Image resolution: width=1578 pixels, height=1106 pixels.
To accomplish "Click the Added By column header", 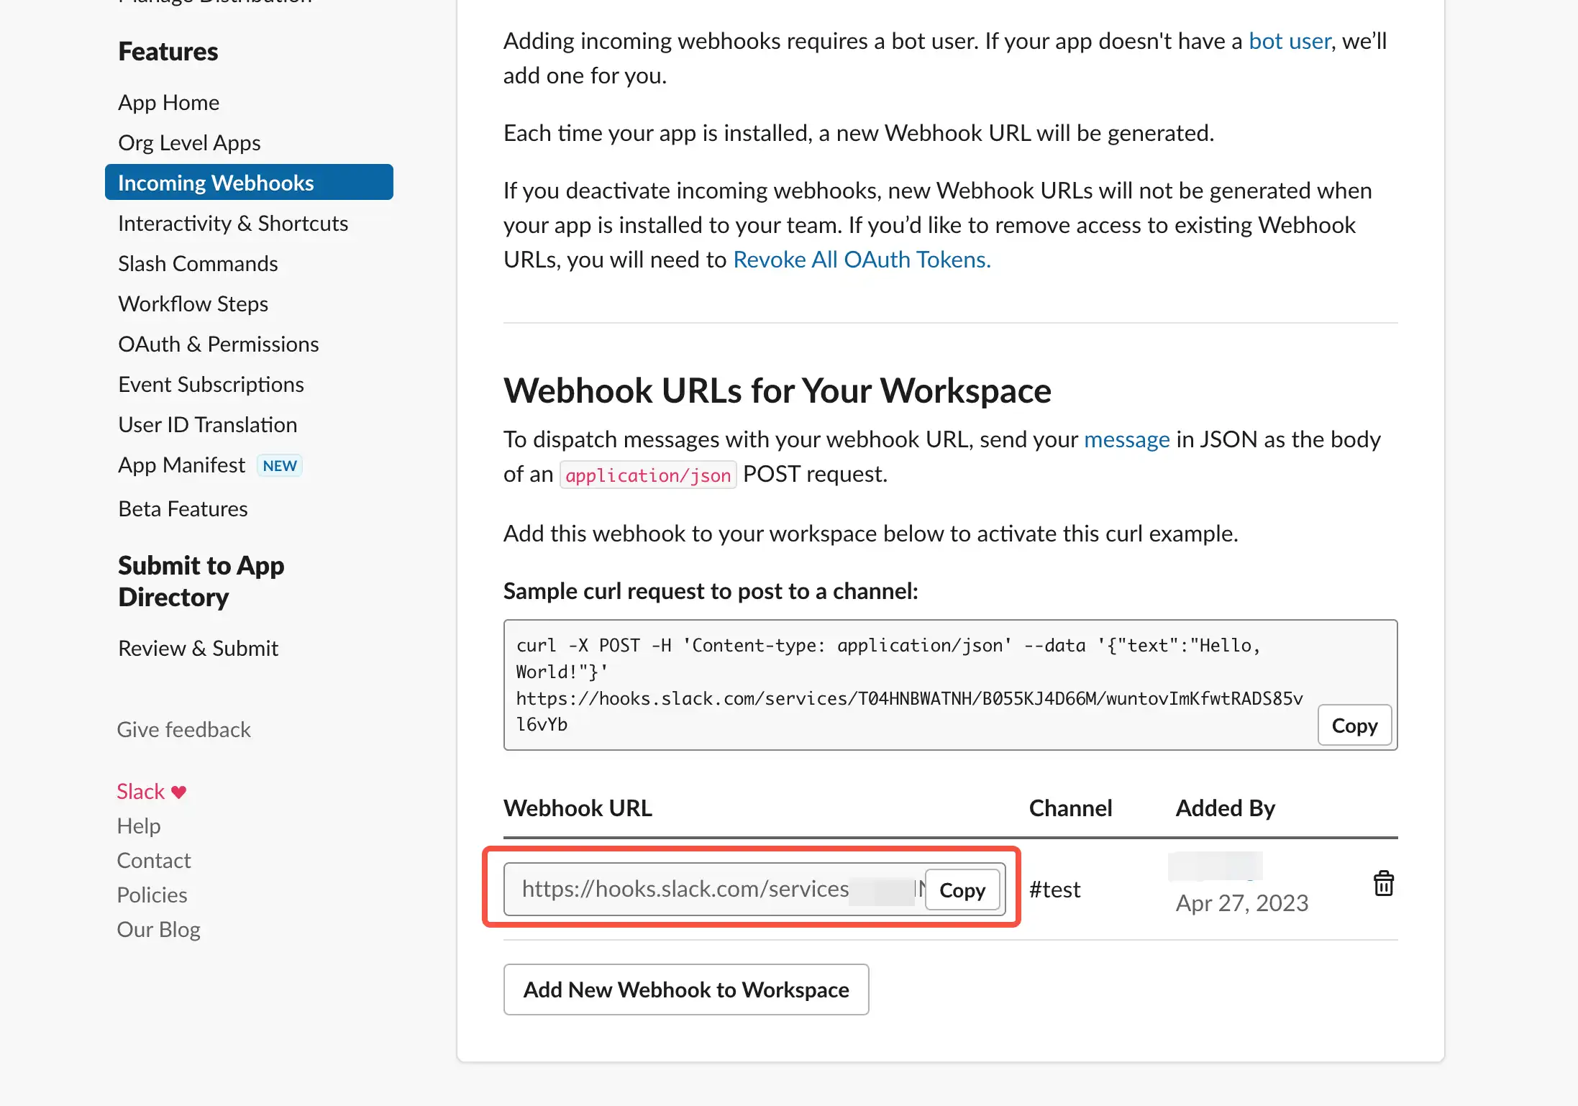I will point(1225,808).
